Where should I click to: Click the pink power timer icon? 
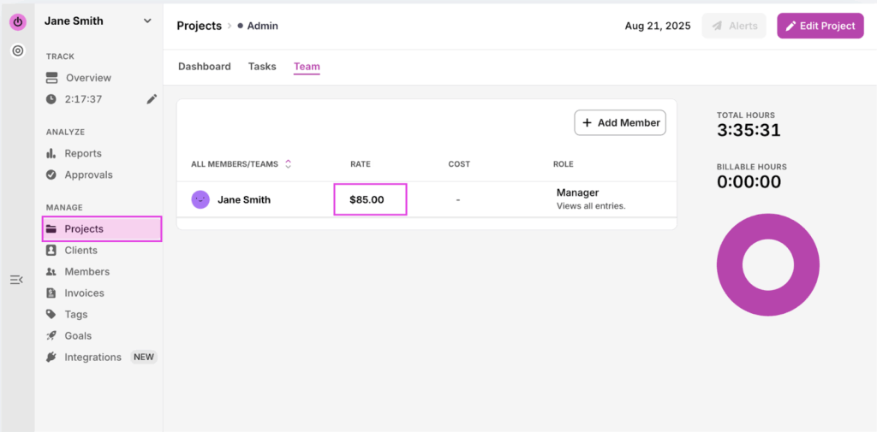pos(17,22)
